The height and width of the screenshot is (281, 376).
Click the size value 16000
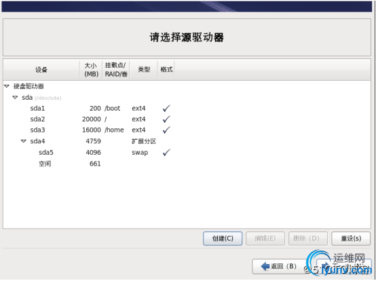point(92,130)
